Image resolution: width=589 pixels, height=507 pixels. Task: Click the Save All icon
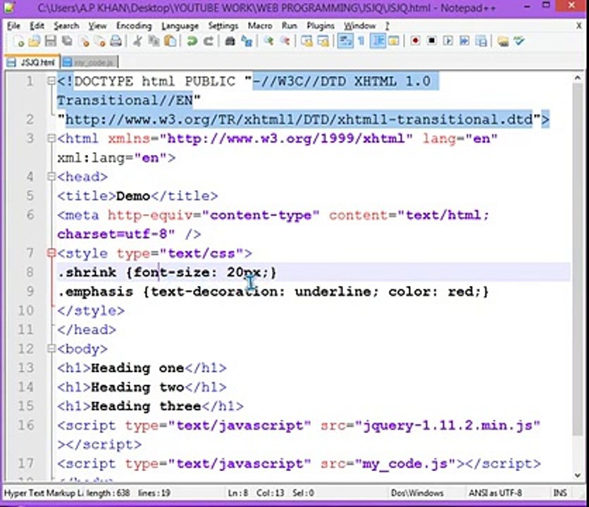click(67, 41)
